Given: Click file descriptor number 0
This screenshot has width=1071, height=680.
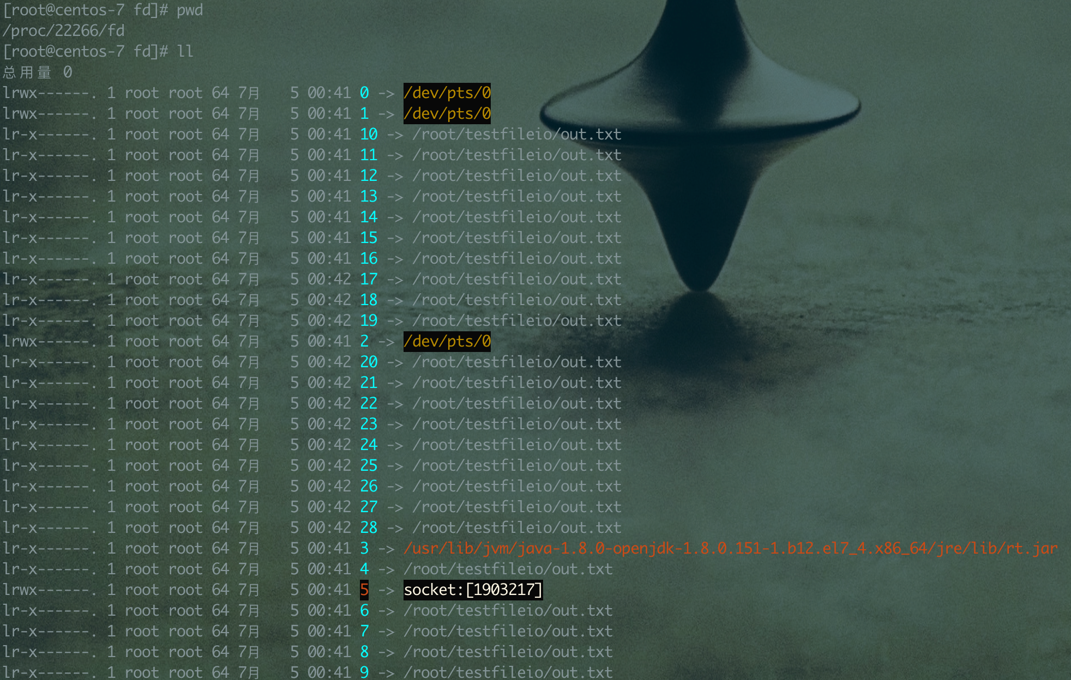Looking at the screenshot, I should coord(364,93).
